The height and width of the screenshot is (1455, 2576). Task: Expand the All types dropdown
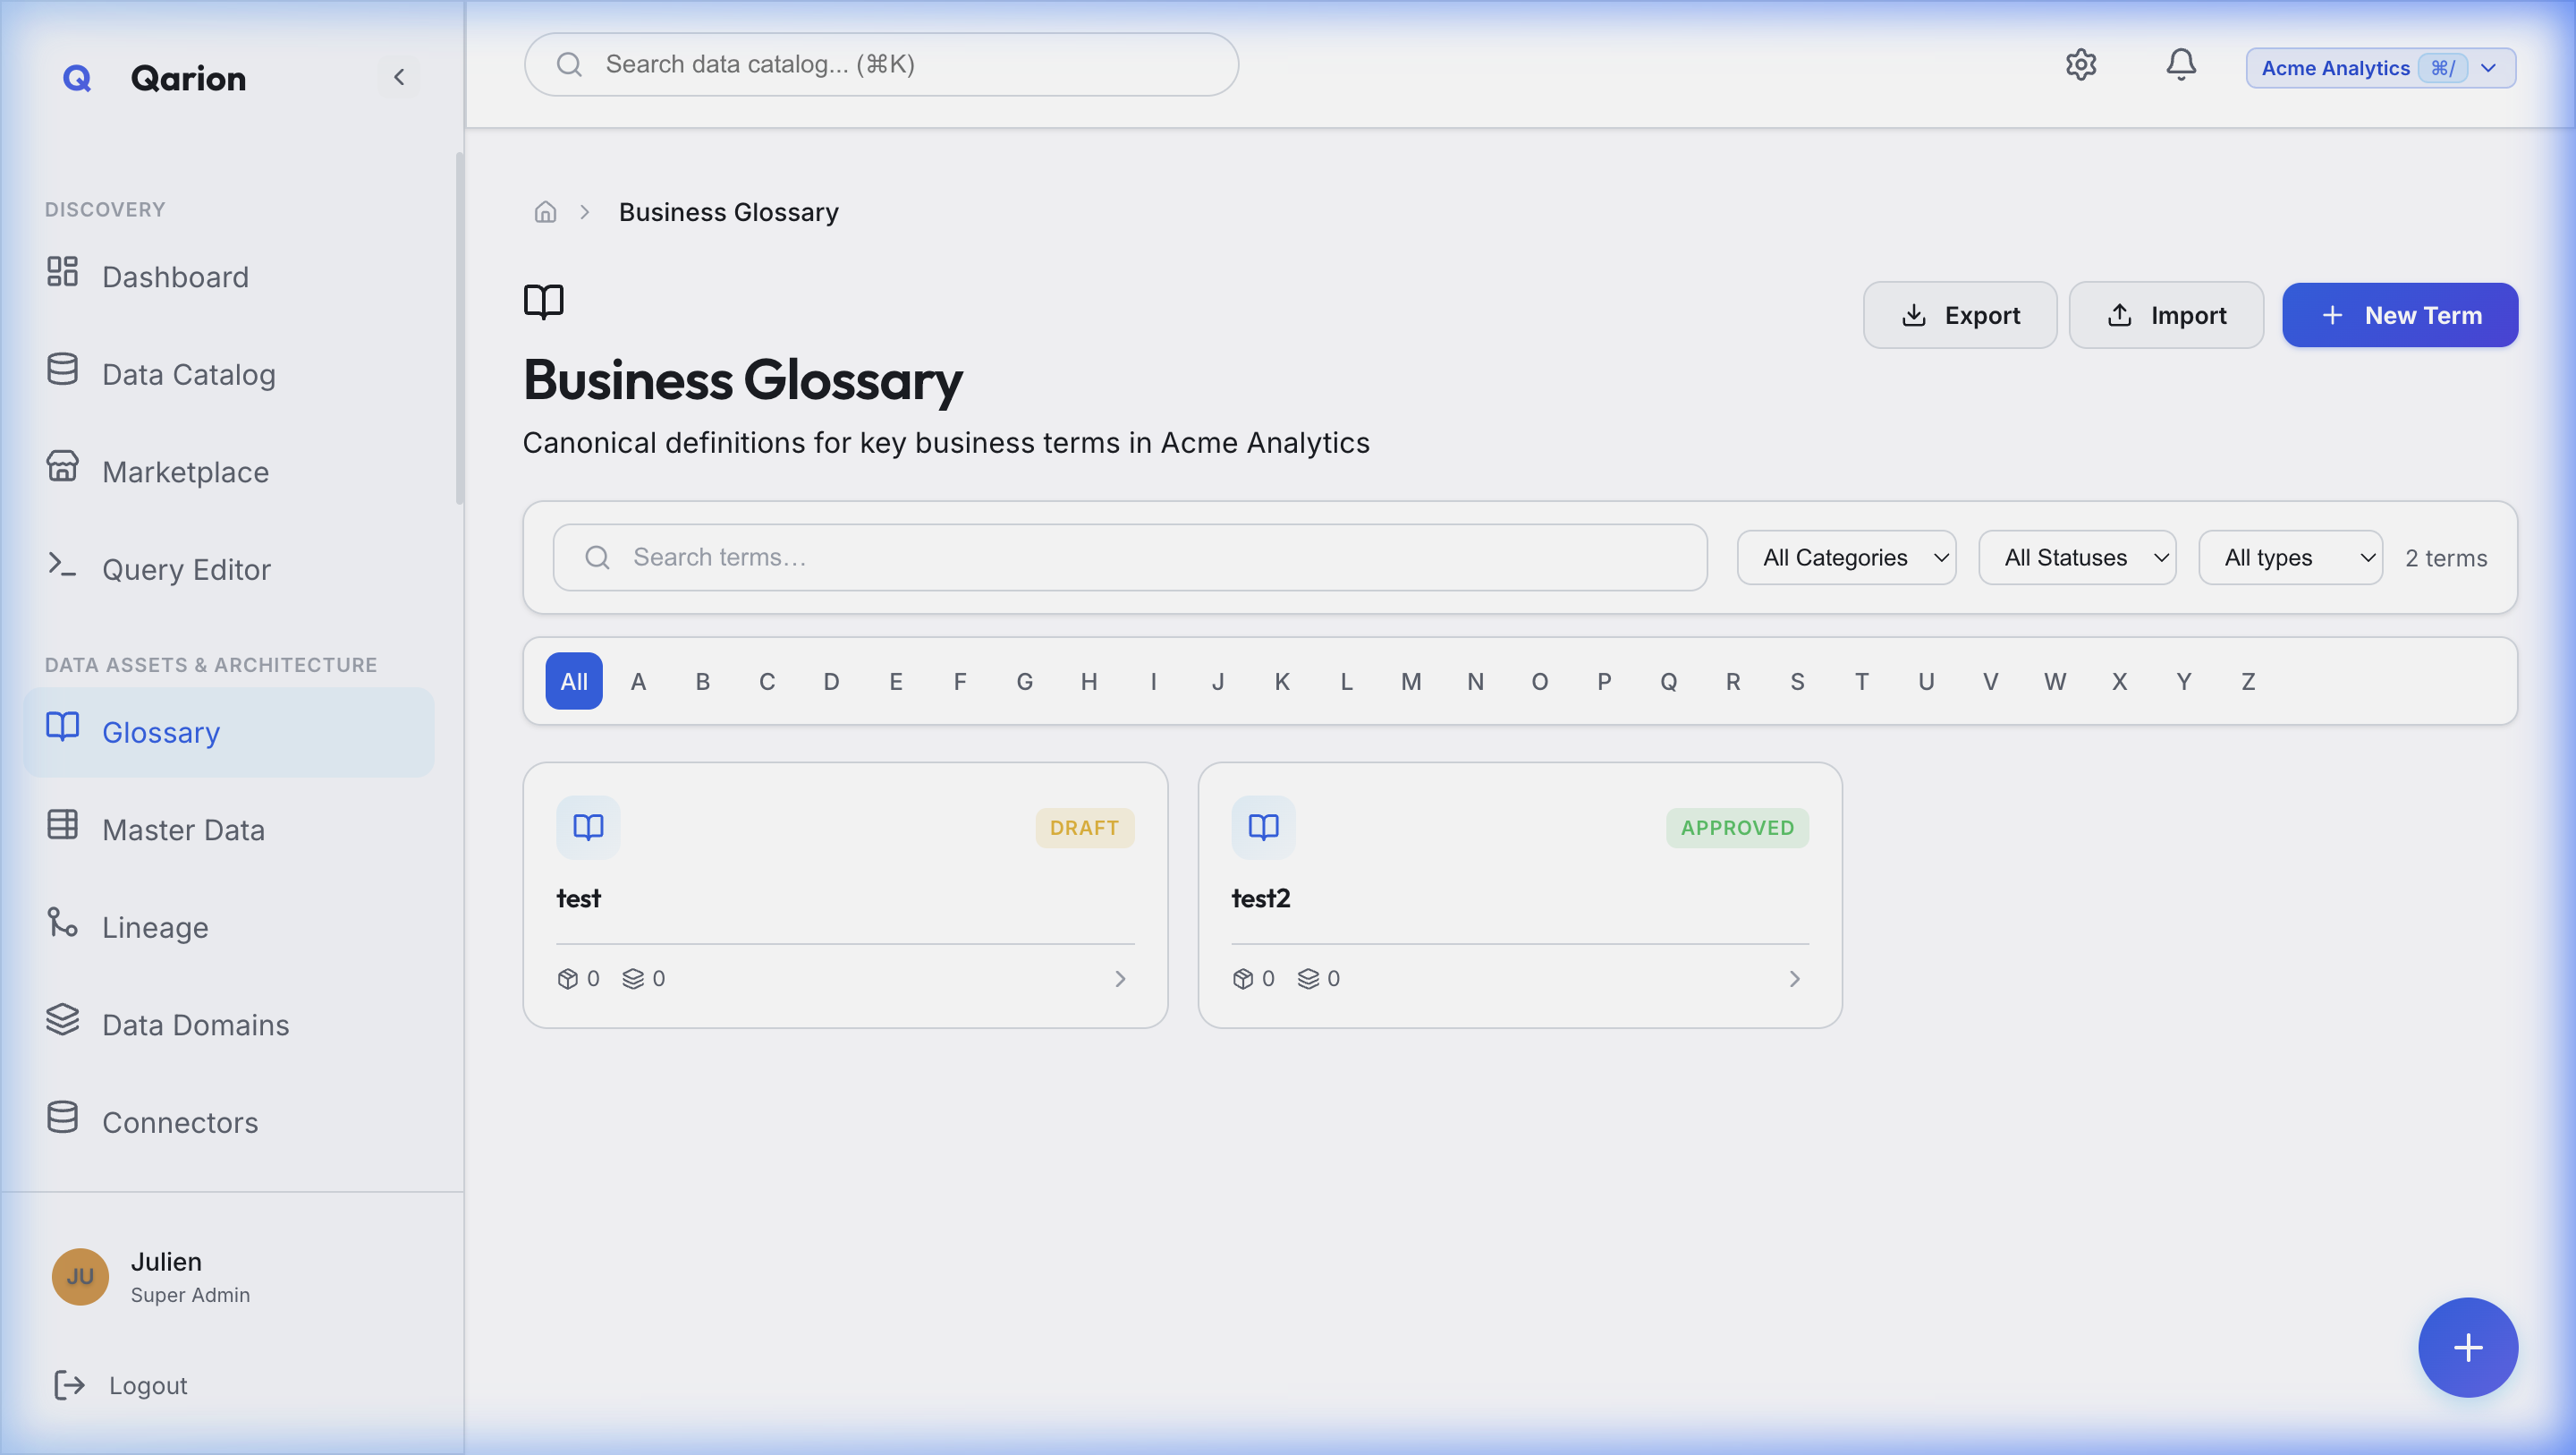pos(2290,557)
